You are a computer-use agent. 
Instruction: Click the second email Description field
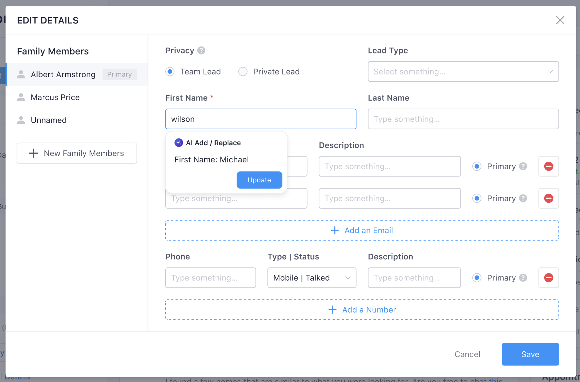pyautogui.click(x=390, y=198)
